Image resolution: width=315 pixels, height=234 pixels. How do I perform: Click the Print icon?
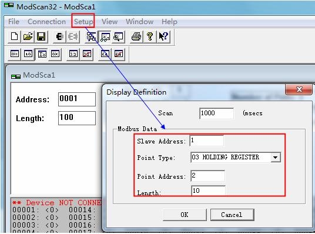pos(136,36)
